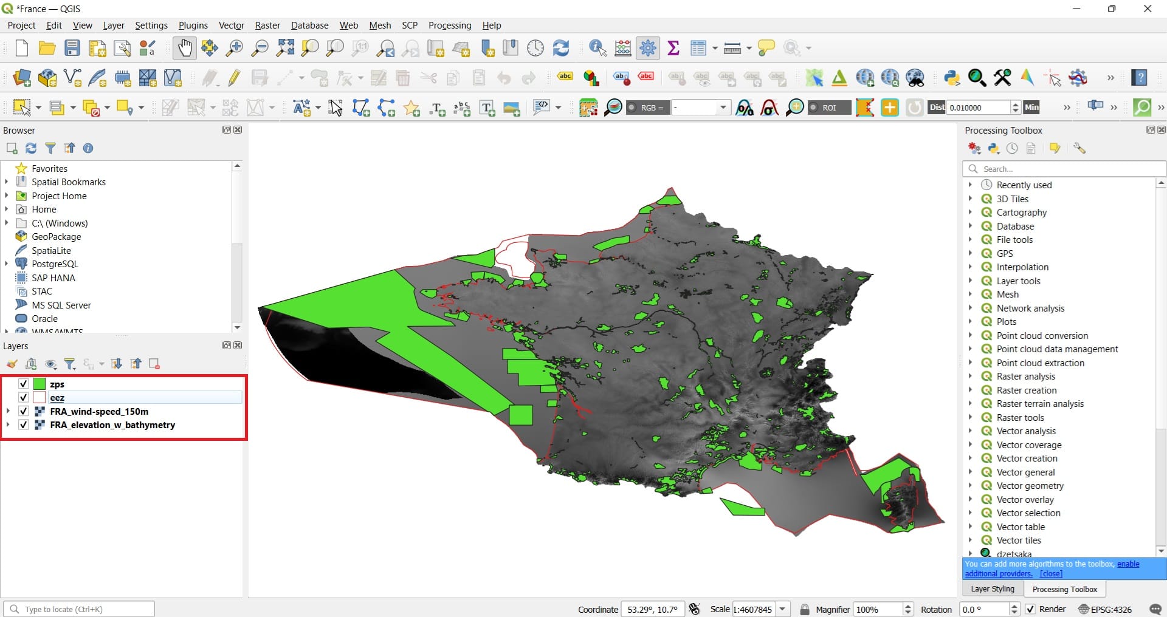Switch to the Layer Styling tab

point(993,589)
